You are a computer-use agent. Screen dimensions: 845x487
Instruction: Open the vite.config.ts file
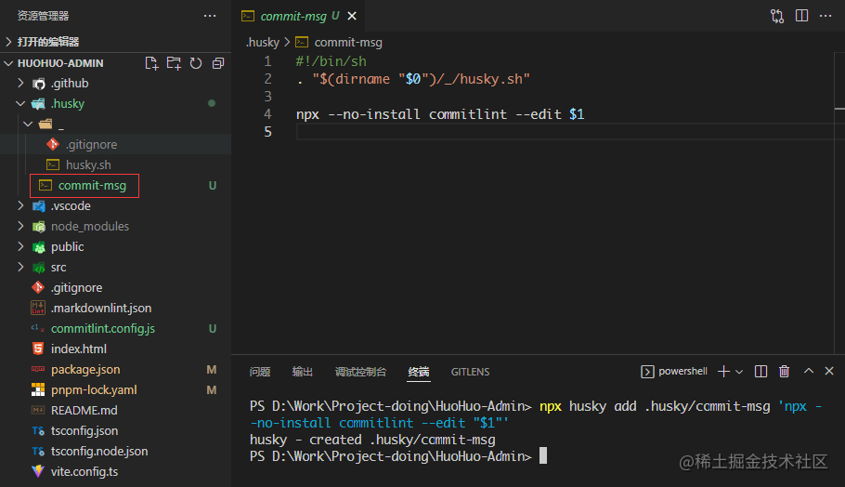(x=115, y=472)
